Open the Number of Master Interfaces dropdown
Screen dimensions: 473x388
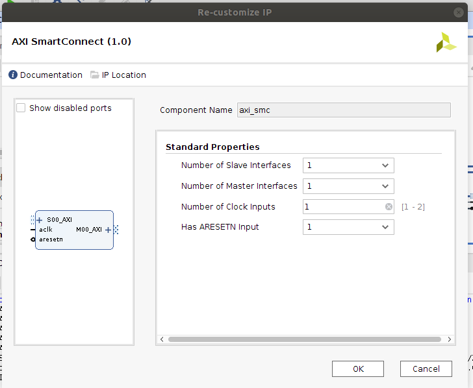pyautogui.click(x=348, y=186)
